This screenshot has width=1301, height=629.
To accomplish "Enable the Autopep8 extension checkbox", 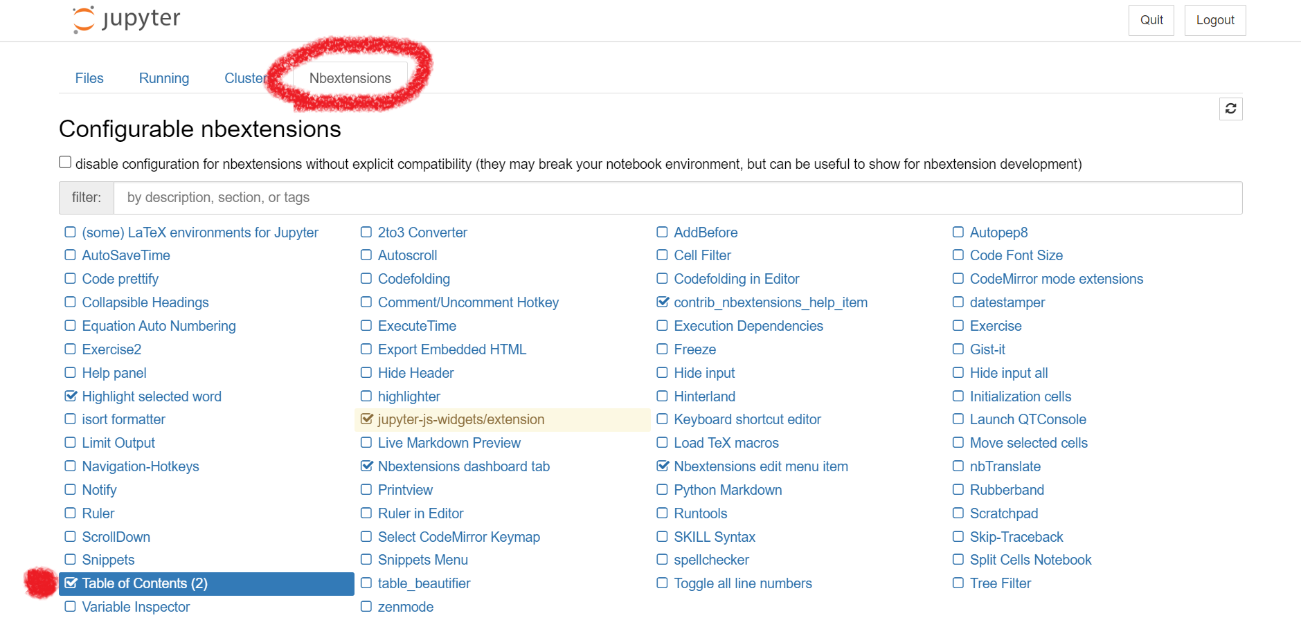I will coord(958,233).
